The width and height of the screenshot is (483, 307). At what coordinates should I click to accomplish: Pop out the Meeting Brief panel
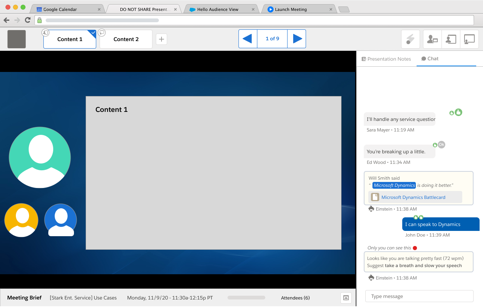346,298
